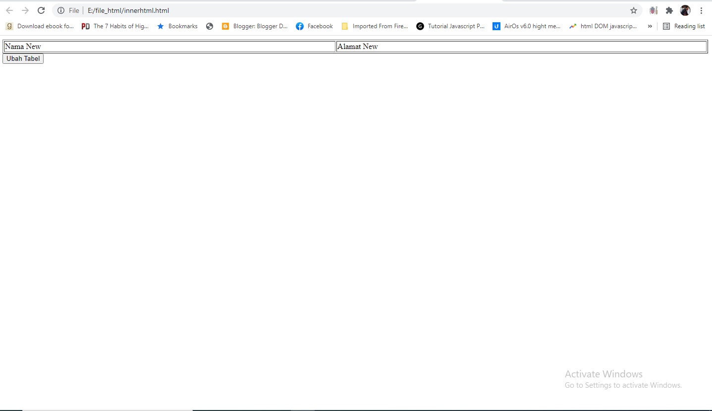
Task: Open the AirOs v6.0 hight me... bookmark
Action: click(527, 26)
